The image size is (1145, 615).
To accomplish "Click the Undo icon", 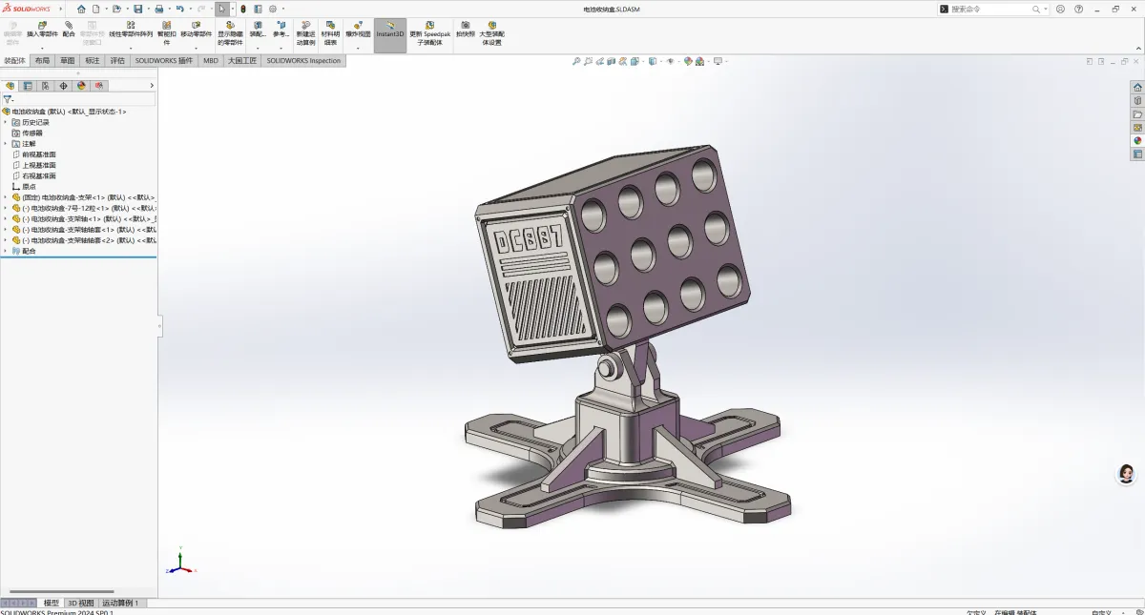I will coord(179,9).
